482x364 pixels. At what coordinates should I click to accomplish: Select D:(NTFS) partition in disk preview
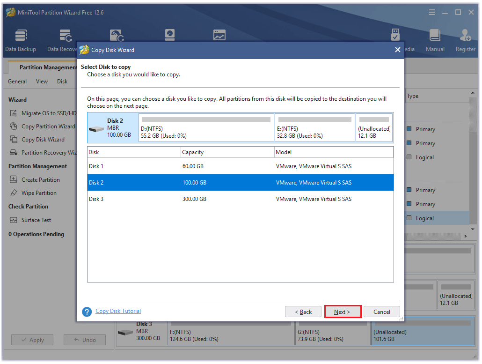pyautogui.click(x=206, y=128)
